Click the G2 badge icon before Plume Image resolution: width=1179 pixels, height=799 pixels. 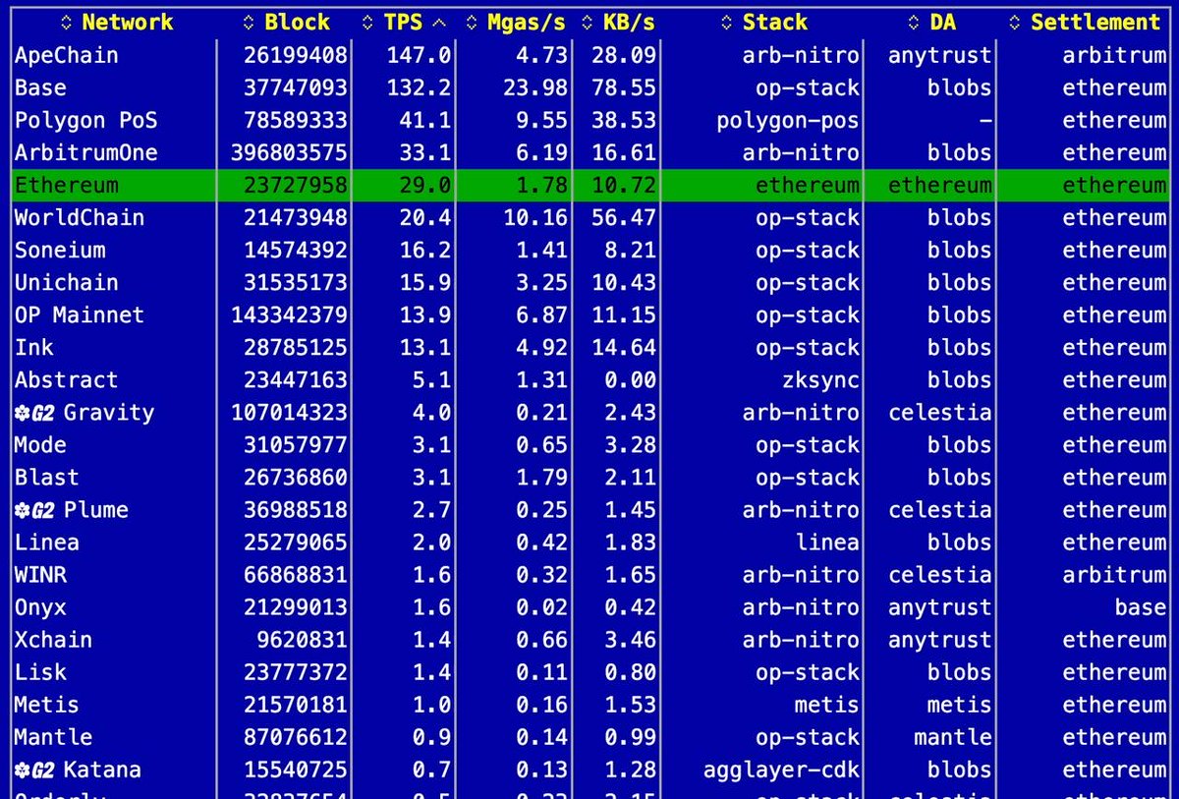pyautogui.click(x=34, y=510)
